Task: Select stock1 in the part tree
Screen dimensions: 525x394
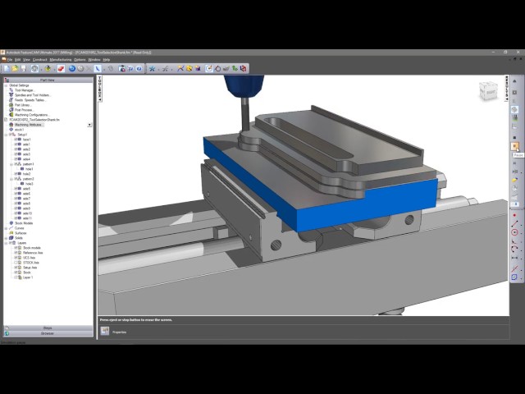Action: (20, 130)
